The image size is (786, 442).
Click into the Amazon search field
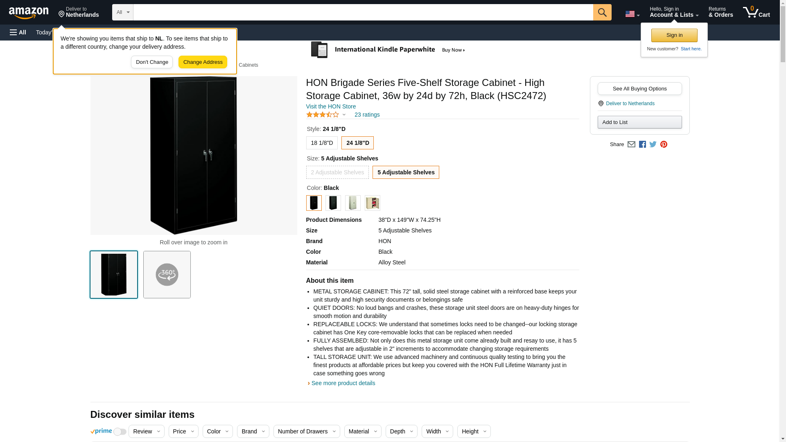pyautogui.click(x=363, y=12)
